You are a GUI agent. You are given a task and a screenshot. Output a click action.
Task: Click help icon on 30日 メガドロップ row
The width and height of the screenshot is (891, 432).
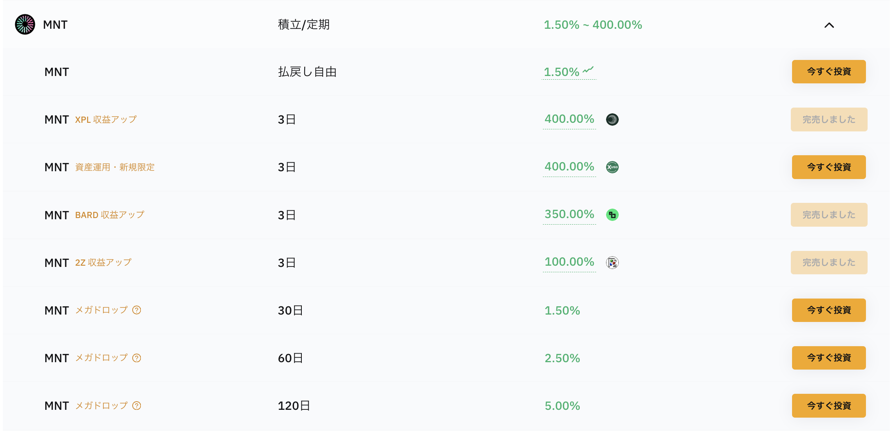click(137, 310)
